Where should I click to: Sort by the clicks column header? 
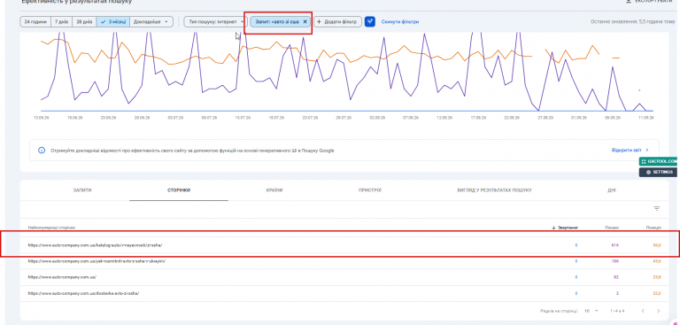(x=565, y=228)
